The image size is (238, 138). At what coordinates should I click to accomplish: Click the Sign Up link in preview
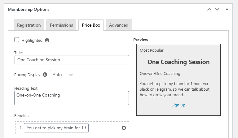click(x=178, y=105)
